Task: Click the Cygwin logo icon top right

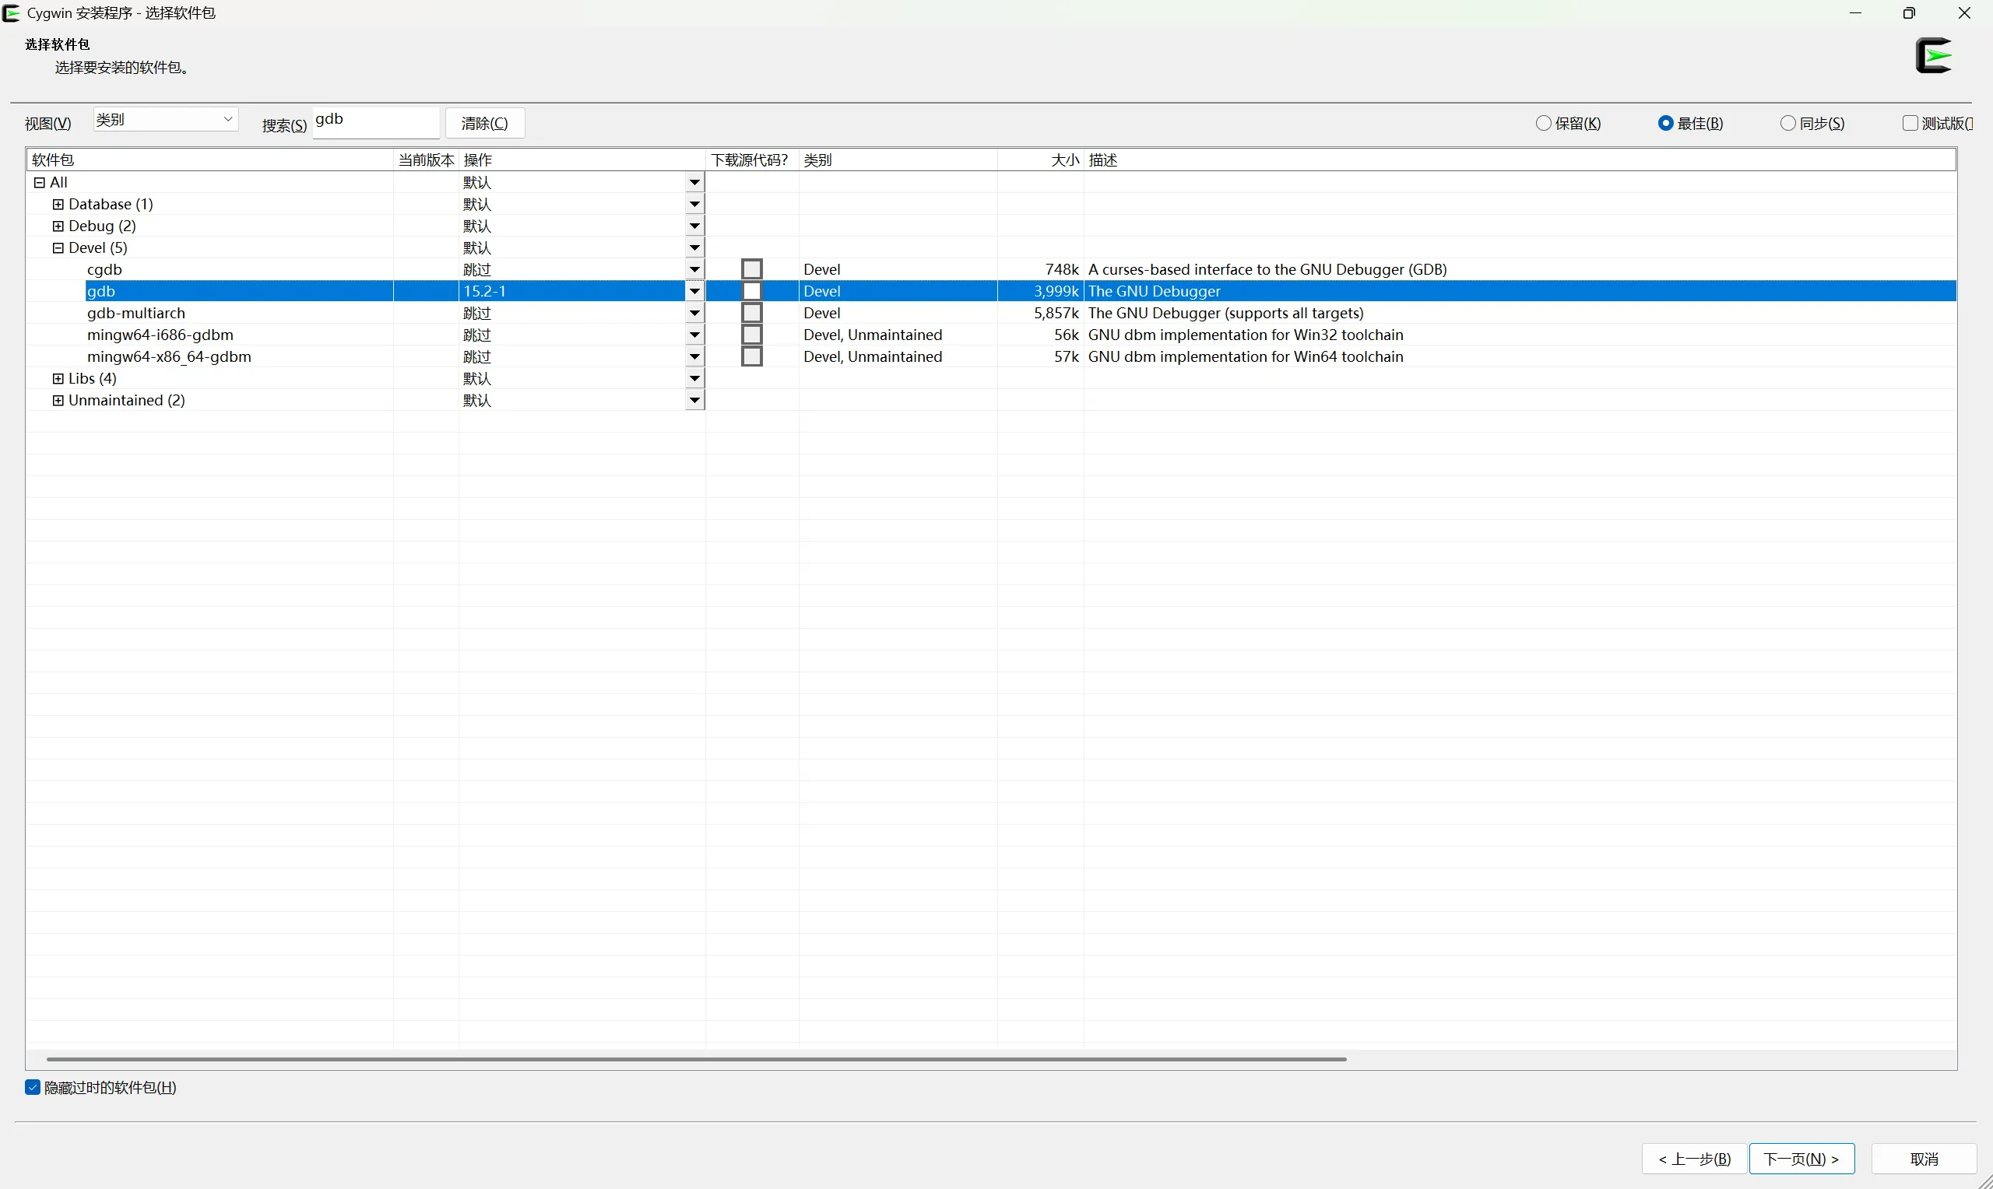Action: [1933, 56]
